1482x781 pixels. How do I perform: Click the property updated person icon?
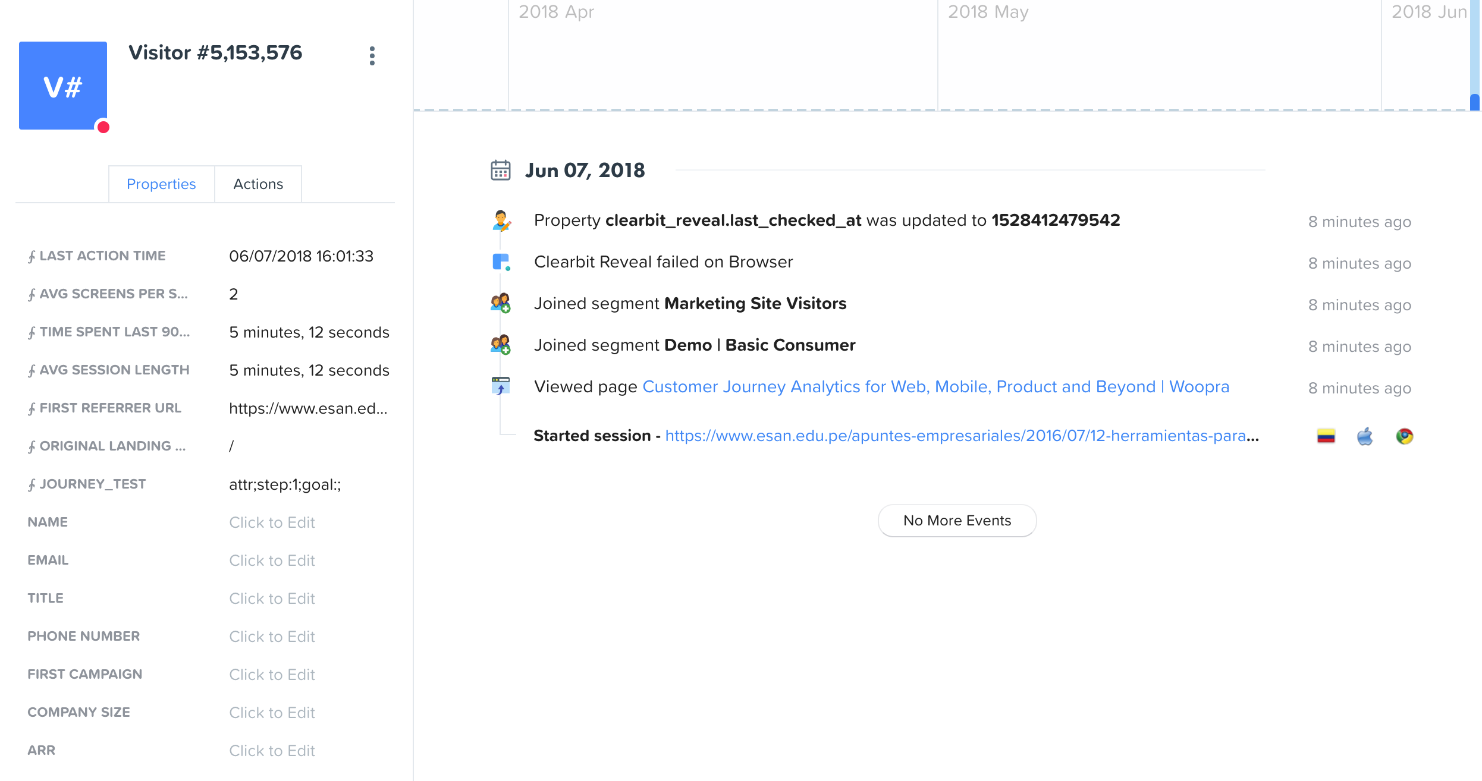501,221
